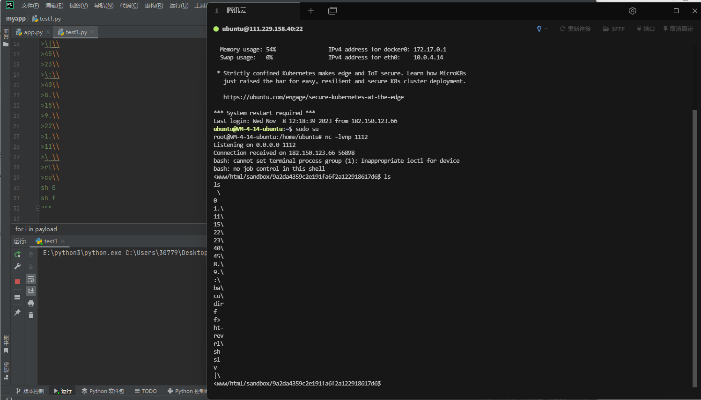
Task: Click the down stack trace arrow
Action: click(31, 266)
